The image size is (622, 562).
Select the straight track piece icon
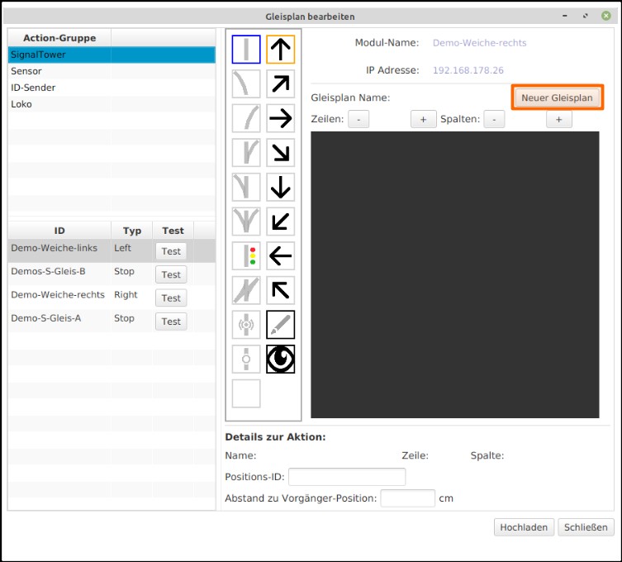[x=246, y=50]
